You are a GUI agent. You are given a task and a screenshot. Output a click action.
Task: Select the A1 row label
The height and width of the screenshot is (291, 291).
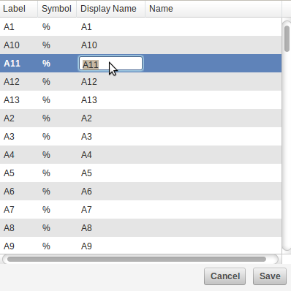click(x=9, y=27)
